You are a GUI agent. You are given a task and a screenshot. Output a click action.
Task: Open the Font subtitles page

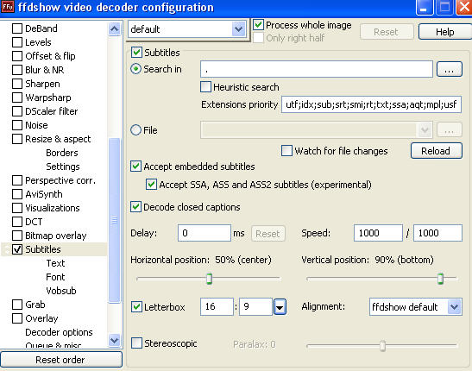click(x=55, y=277)
